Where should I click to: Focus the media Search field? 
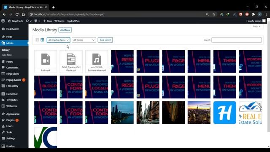coord(236,40)
